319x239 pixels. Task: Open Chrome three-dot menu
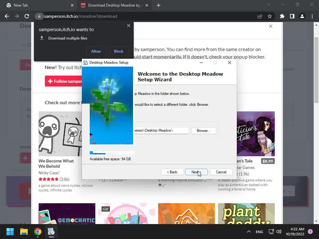[312, 16]
